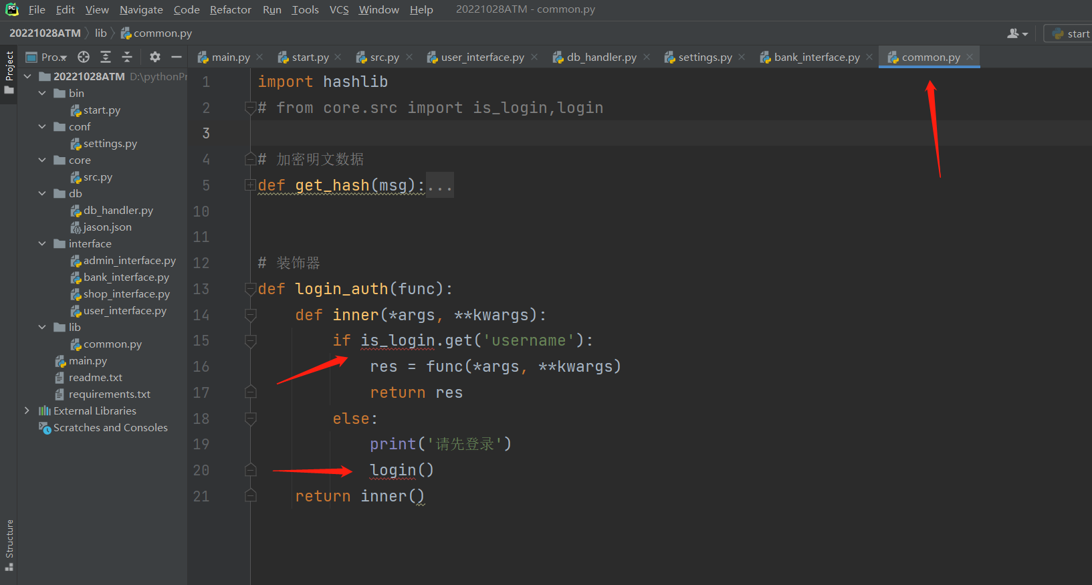Click the Expand All icon in Project toolbar
The width and height of the screenshot is (1092, 585).
tap(106, 57)
